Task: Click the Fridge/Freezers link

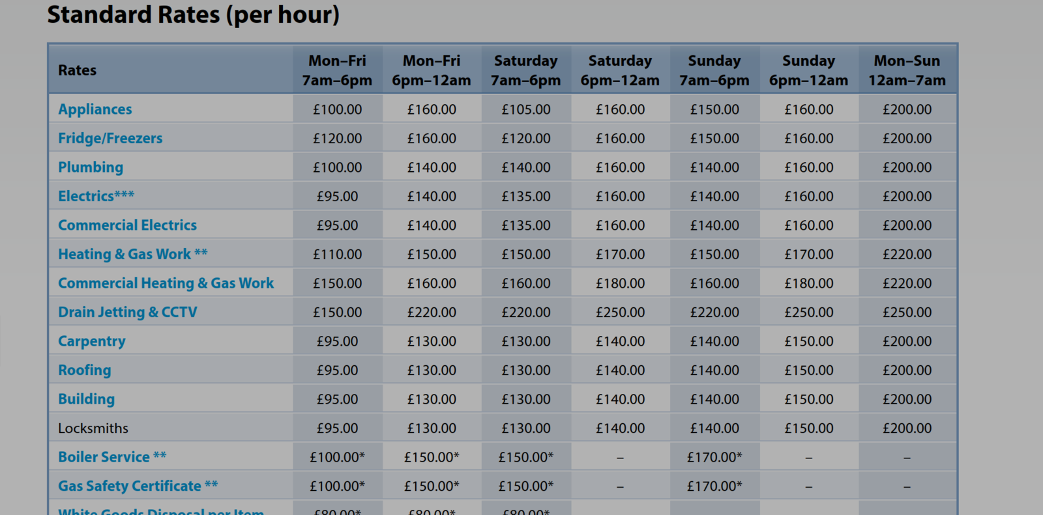Action: click(x=110, y=138)
